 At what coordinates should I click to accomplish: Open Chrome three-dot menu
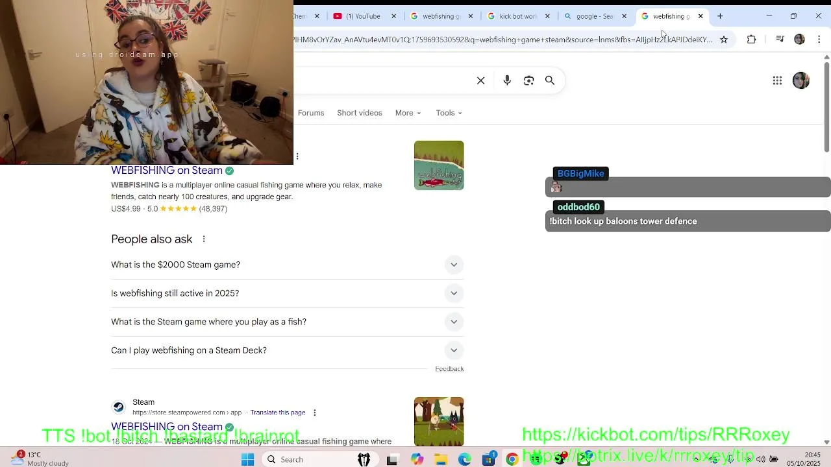[819, 40]
